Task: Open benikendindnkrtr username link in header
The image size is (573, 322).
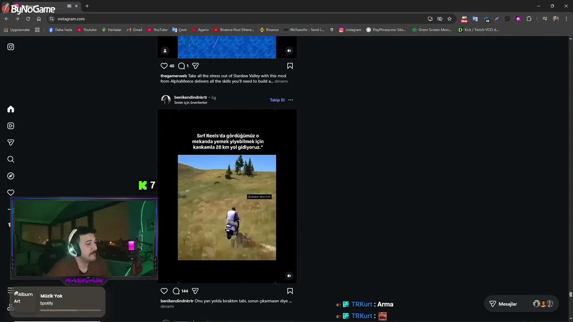Action: [x=191, y=97]
